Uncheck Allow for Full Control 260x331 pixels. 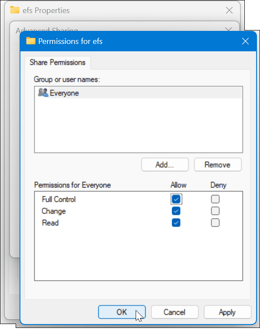(176, 199)
